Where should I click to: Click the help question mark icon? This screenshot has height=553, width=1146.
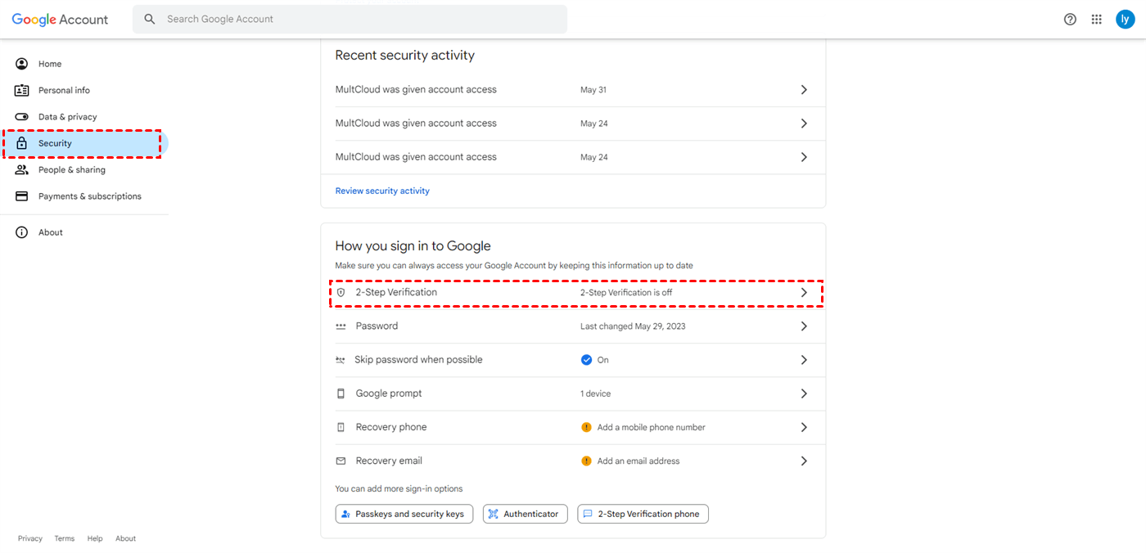pyautogui.click(x=1070, y=20)
